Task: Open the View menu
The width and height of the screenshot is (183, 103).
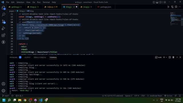Action: coord(28,2)
